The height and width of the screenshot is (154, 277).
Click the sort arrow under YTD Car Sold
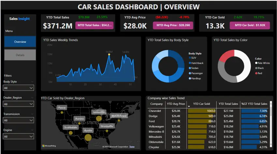pyautogui.click(x=189, y=107)
